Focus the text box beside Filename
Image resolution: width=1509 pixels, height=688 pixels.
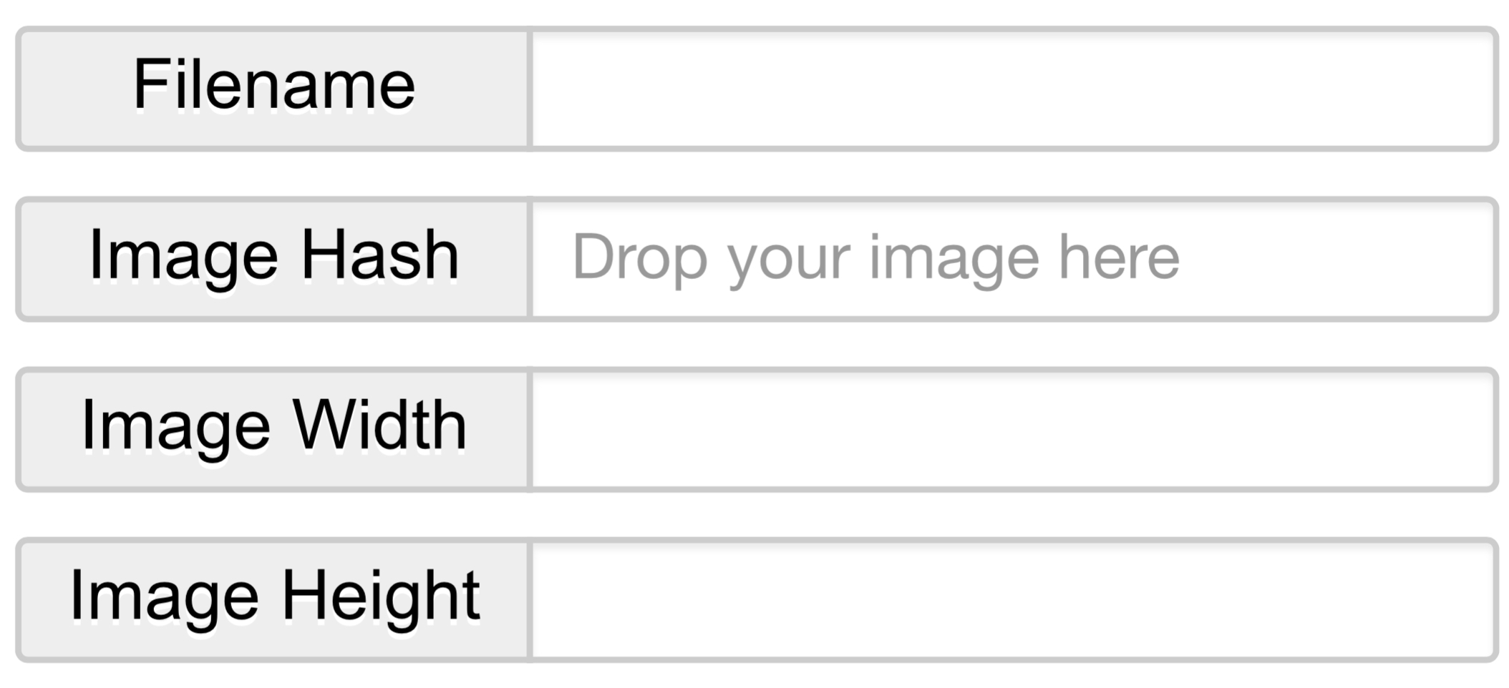coord(1014,89)
